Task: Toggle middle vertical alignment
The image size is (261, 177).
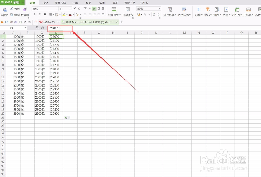Action: 90,9
